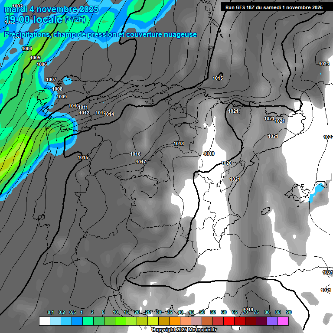This screenshot has width=333, height=333.
Task: Click the 1018 isobar label
Action: [x=179, y=144]
